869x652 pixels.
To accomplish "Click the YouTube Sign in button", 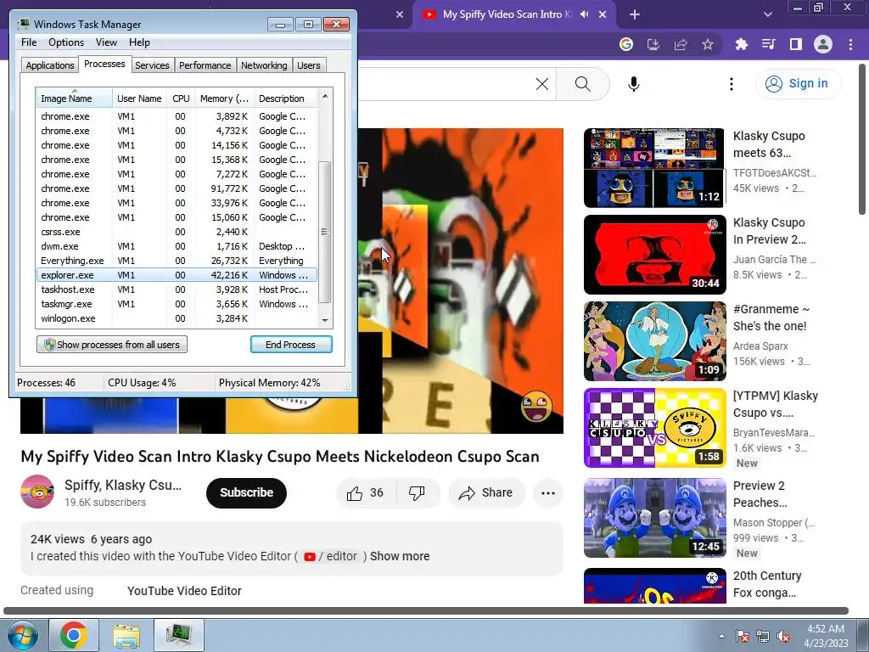I will pos(798,84).
